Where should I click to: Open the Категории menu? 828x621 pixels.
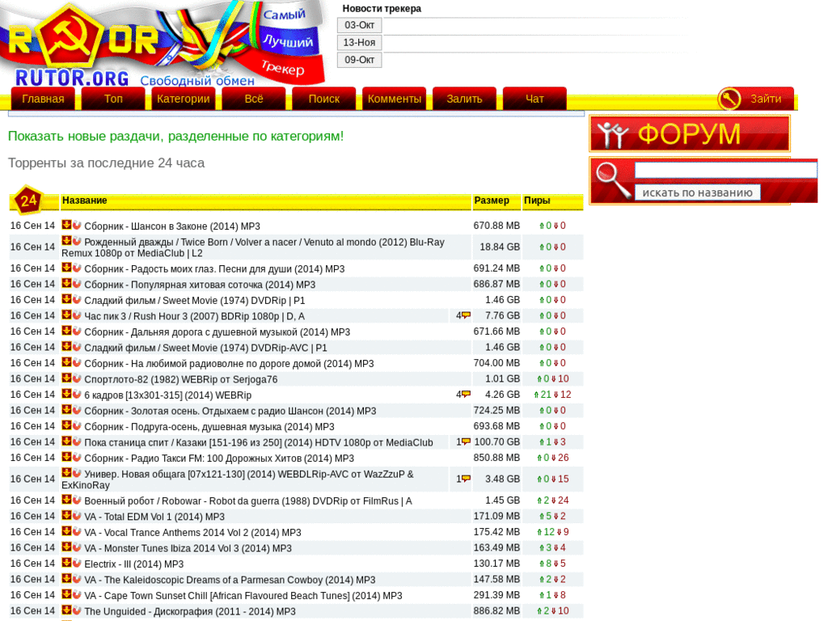click(x=183, y=98)
